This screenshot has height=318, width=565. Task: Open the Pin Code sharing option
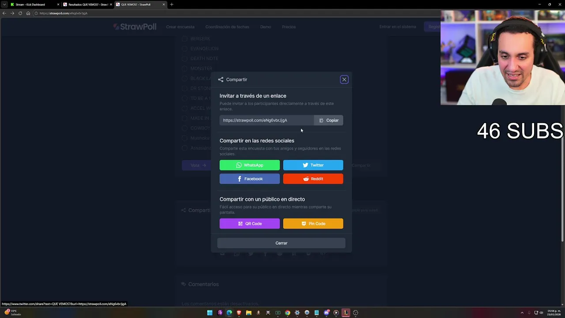(313, 223)
